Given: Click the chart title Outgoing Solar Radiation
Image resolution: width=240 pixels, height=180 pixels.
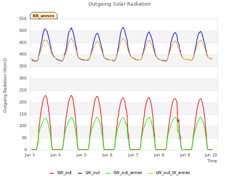Looking at the screenshot, I should [120, 4].
